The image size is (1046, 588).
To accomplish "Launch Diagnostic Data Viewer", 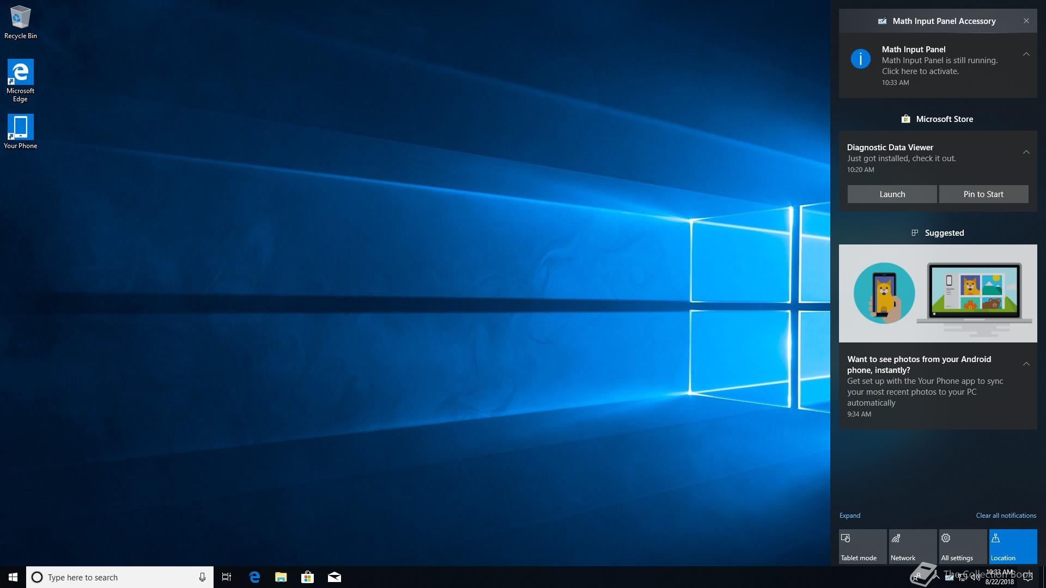I will coord(892,194).
